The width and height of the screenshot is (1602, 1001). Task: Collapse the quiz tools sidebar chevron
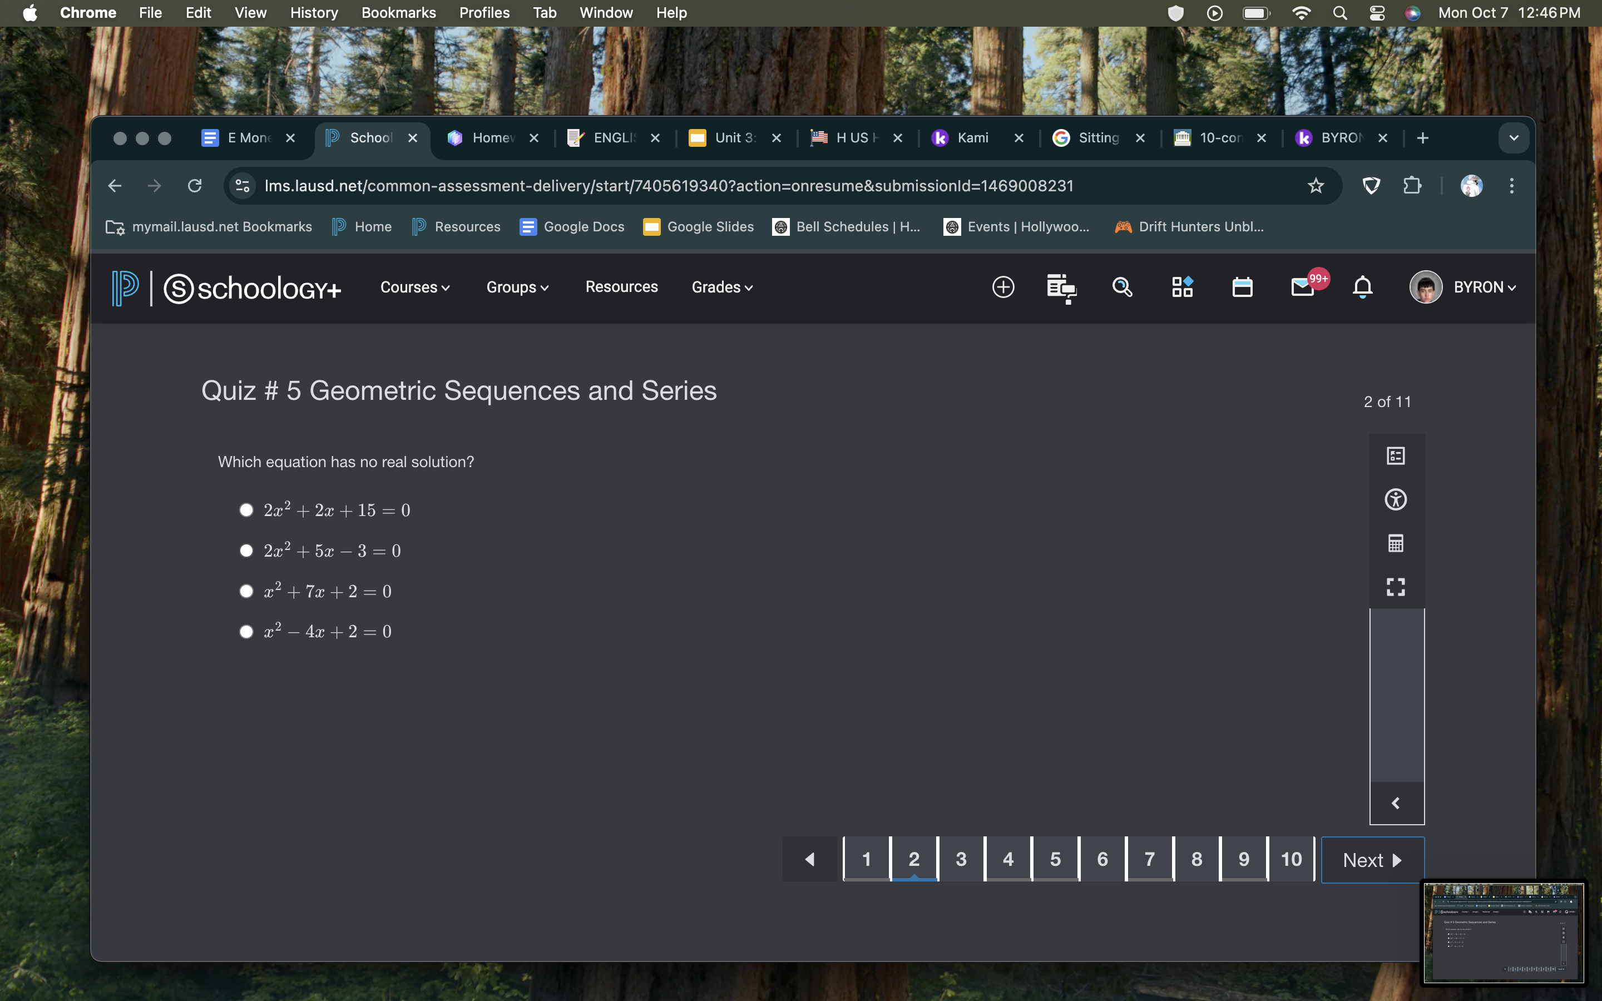coord(1396,803)
